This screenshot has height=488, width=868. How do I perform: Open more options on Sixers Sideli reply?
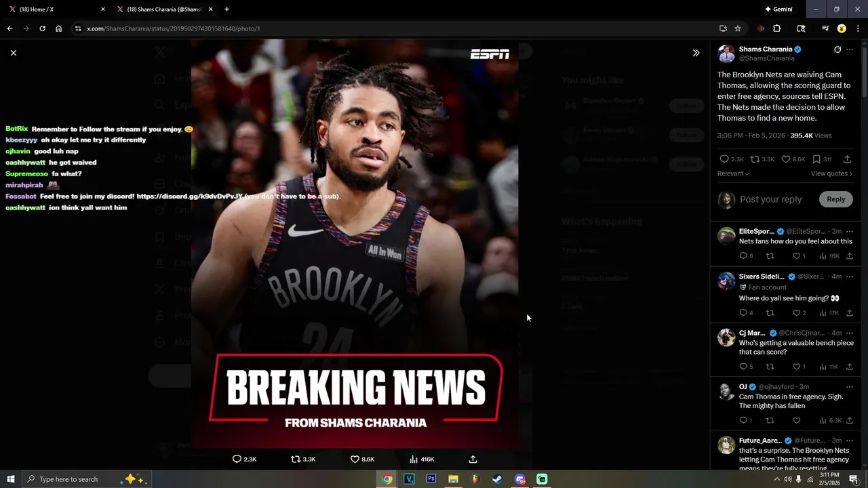[x=850, y=277]
